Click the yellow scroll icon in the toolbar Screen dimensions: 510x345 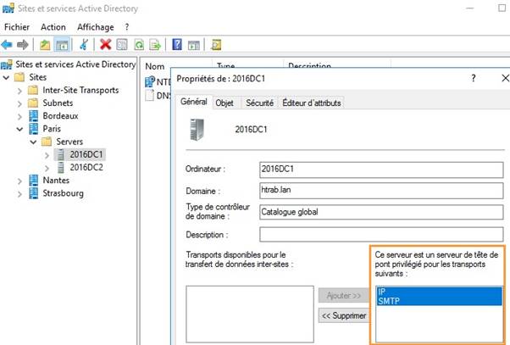216,45
